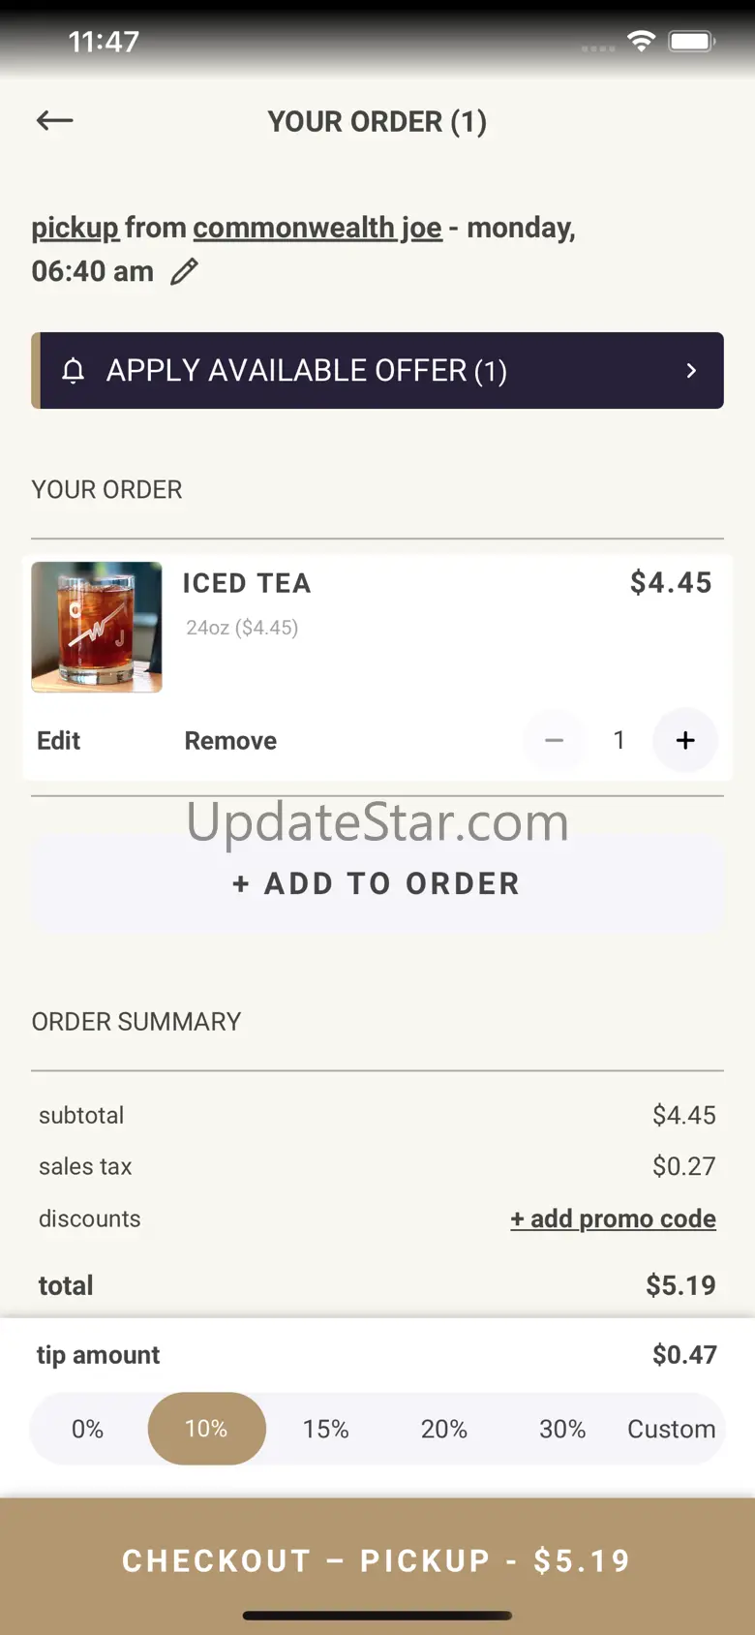Tap Checkout – Pickup – $5.19 button
Viewport: 755px width, 1635px height.
coord(377,1560)
